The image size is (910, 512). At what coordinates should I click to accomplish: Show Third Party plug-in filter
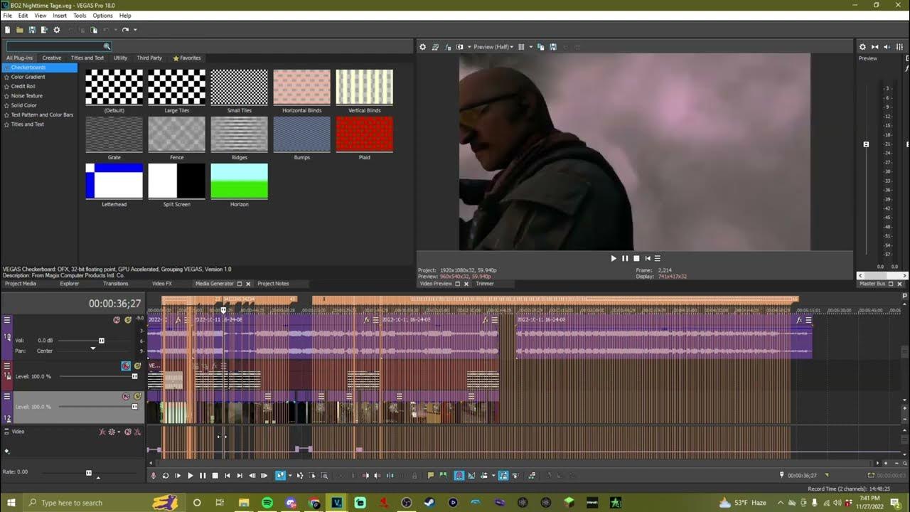[x=149, y=58]
